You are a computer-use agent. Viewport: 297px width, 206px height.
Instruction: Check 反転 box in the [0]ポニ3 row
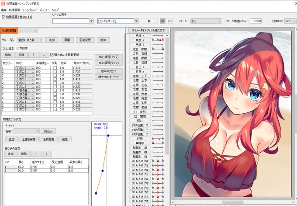[55, 79]
